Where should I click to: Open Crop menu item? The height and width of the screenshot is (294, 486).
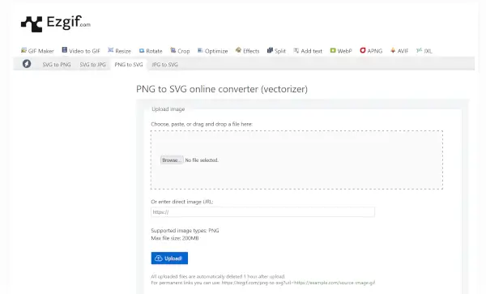(180, 51)
